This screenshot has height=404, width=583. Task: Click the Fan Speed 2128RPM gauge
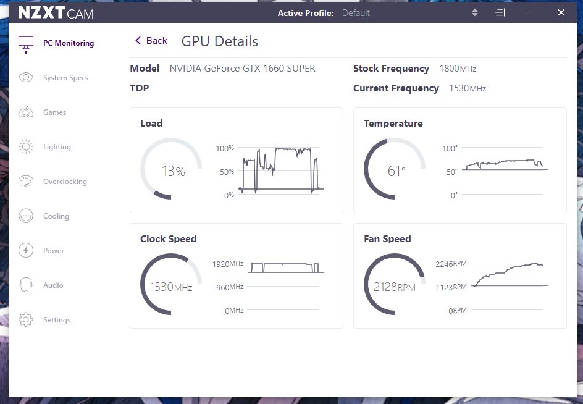coord(395,284)
